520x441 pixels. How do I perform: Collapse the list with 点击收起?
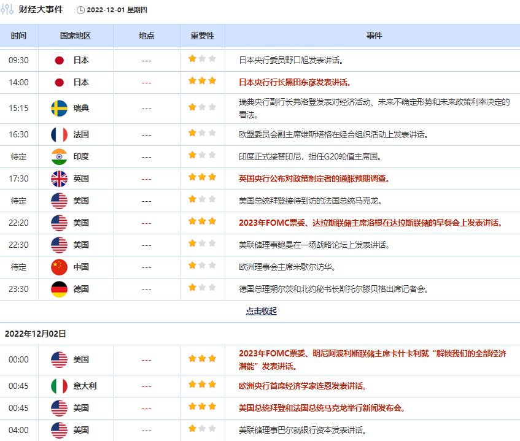tap(261, 311)
